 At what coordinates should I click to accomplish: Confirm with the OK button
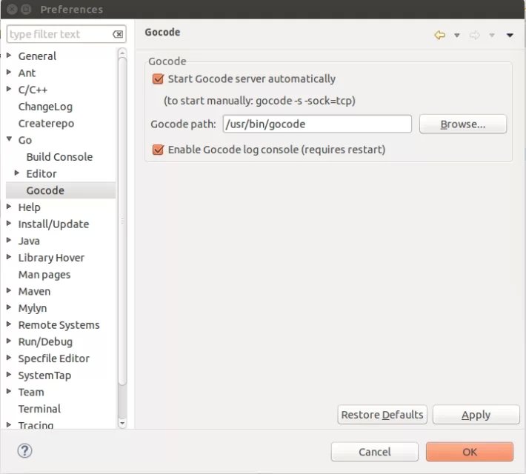click(x=470, y=452)
